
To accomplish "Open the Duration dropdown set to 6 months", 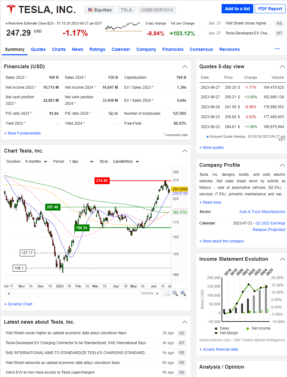I will point(36,162).
